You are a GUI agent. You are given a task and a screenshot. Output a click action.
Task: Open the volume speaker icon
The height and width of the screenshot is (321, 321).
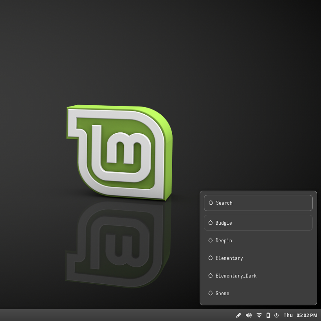[x=249, y=315]
